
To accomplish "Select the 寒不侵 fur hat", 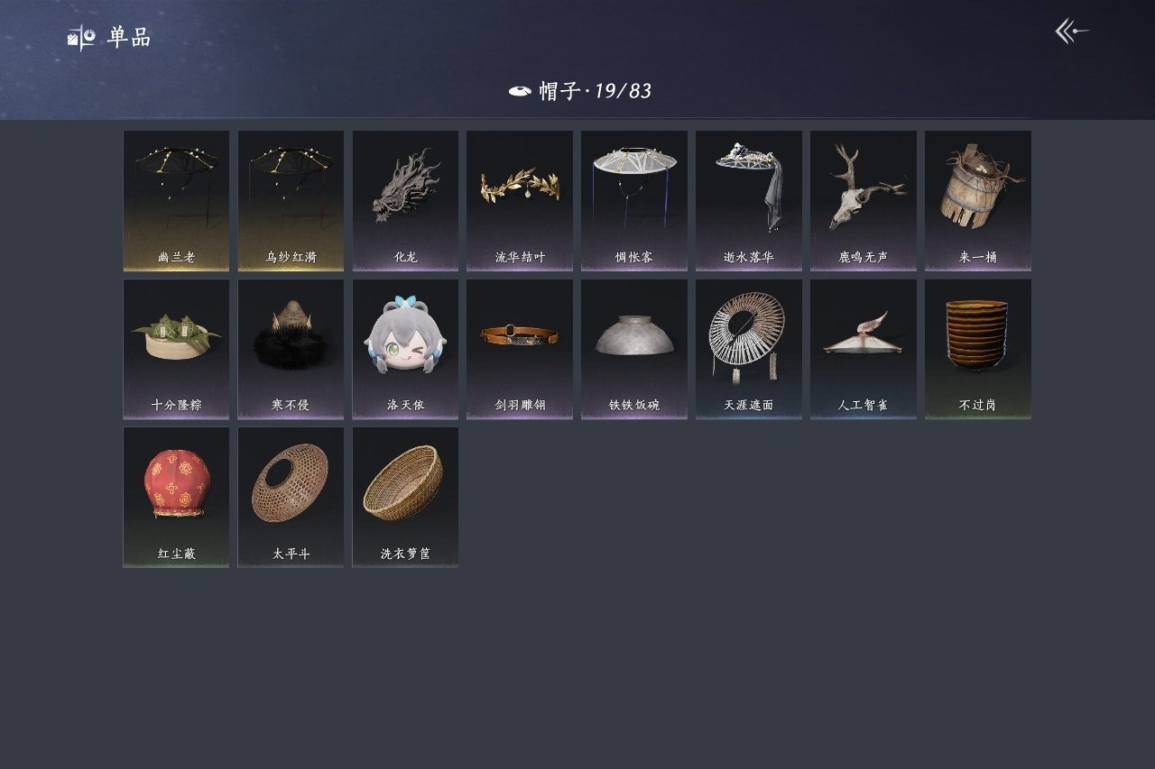I will 291,349.
